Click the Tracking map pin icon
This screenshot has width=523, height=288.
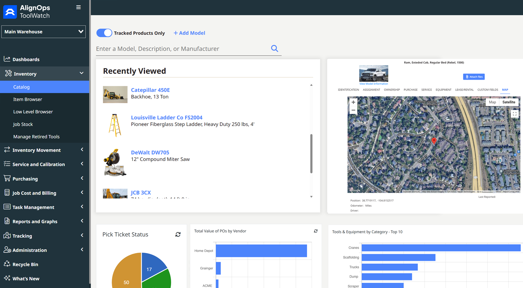tap(7, 235)
